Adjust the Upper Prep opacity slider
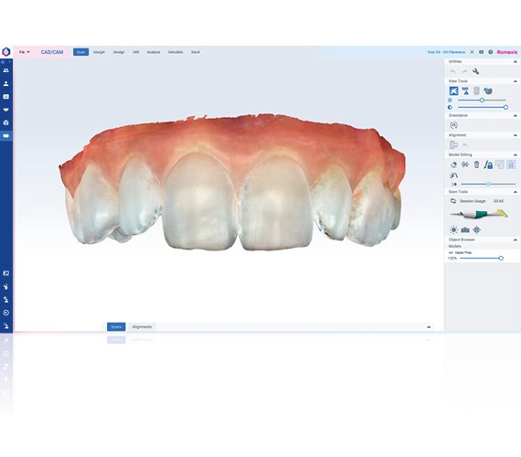521x457 pixels. click(x=481, y=259)
